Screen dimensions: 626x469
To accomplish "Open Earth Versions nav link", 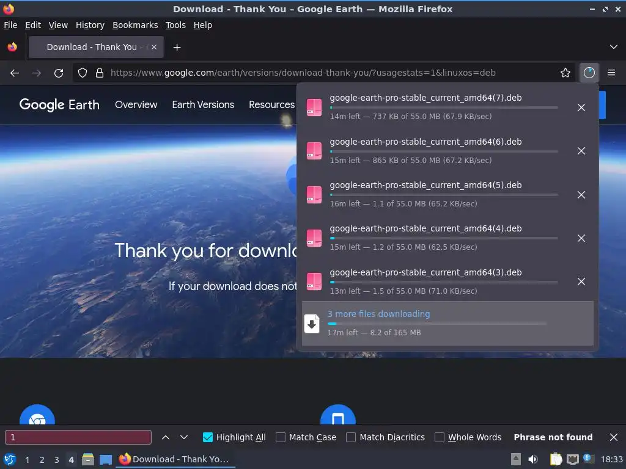I will click(x=203, y=104).
